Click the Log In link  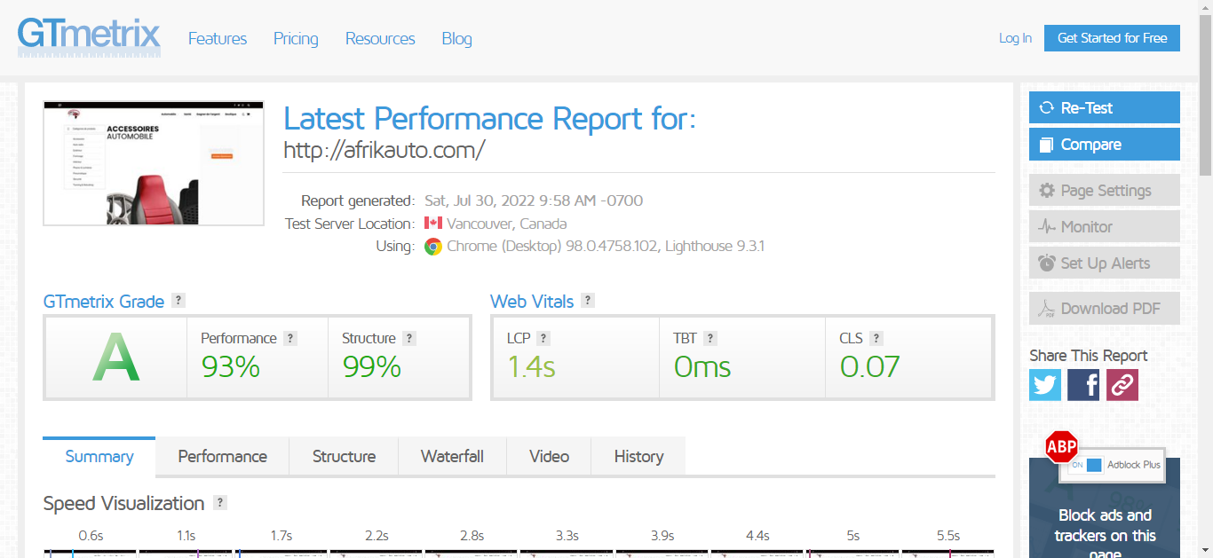[x=1015, y=38]
